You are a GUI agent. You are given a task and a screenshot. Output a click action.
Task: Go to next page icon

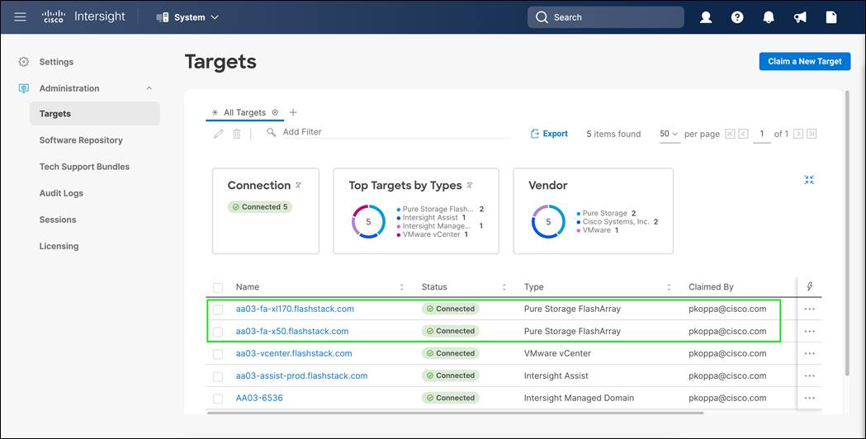tap(798, 134)
